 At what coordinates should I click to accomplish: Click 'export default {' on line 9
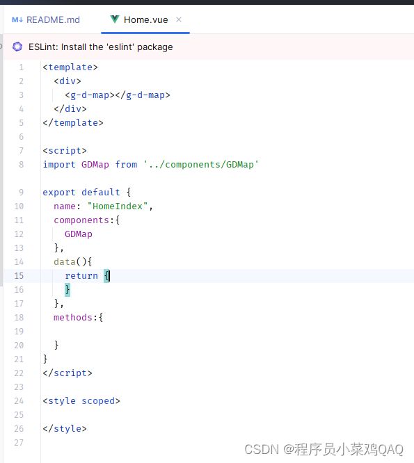87,193
